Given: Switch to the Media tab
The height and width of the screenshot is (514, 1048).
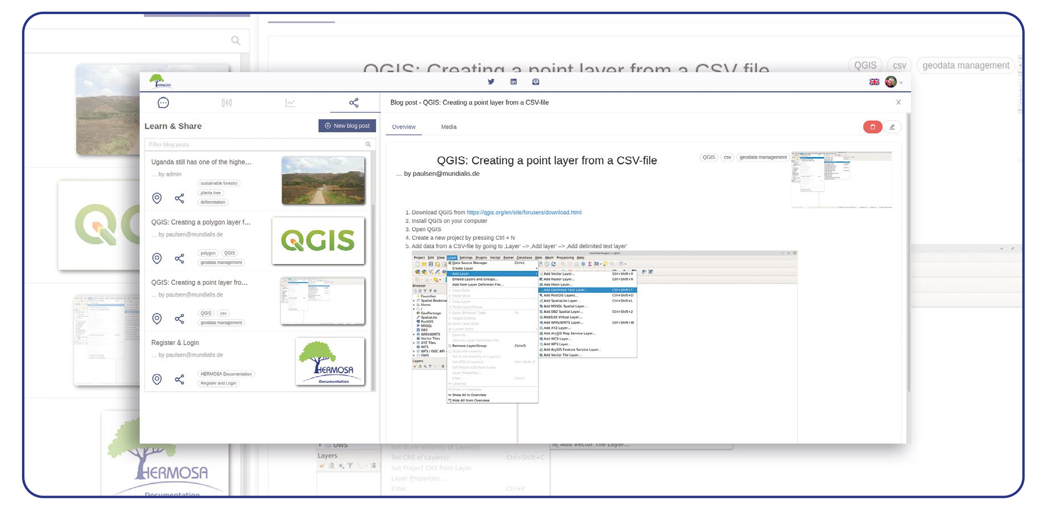Looking at the screenshot, I should tap(449, 127).
